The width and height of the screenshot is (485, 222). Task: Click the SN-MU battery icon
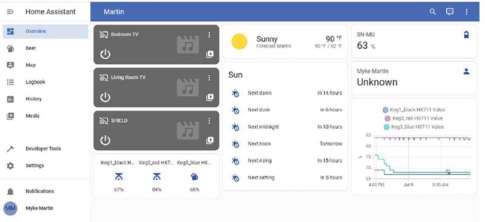466,35
